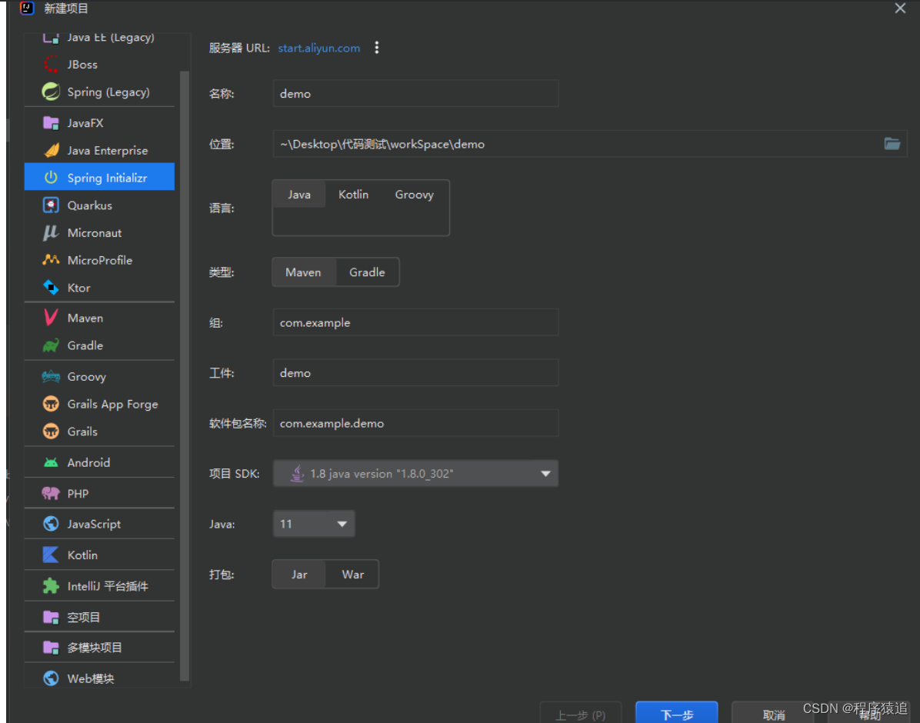Click the 软件包名称 package name field
Screen dimensions: 920x723
tap(415, 423)
